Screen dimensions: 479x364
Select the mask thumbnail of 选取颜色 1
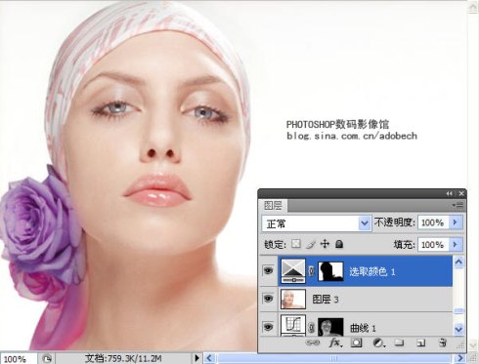click(330, 271)
